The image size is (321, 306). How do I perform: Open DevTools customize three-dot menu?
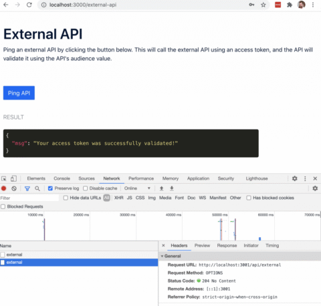[305, 178]
